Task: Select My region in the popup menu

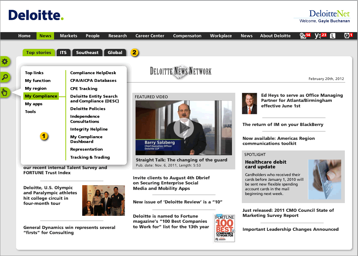Action: (x=36, y=88)
